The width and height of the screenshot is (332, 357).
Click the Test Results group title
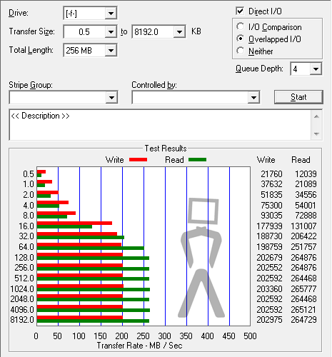click(166, 149)
